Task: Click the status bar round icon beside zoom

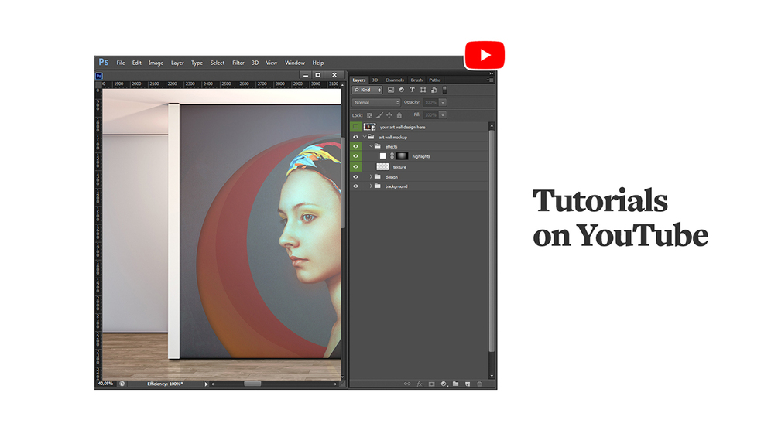Action: [122, 384]
